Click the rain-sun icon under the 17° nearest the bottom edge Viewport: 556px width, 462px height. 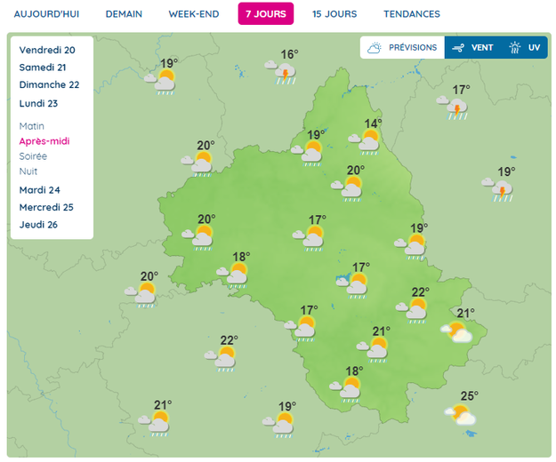(x=301, y=329)
